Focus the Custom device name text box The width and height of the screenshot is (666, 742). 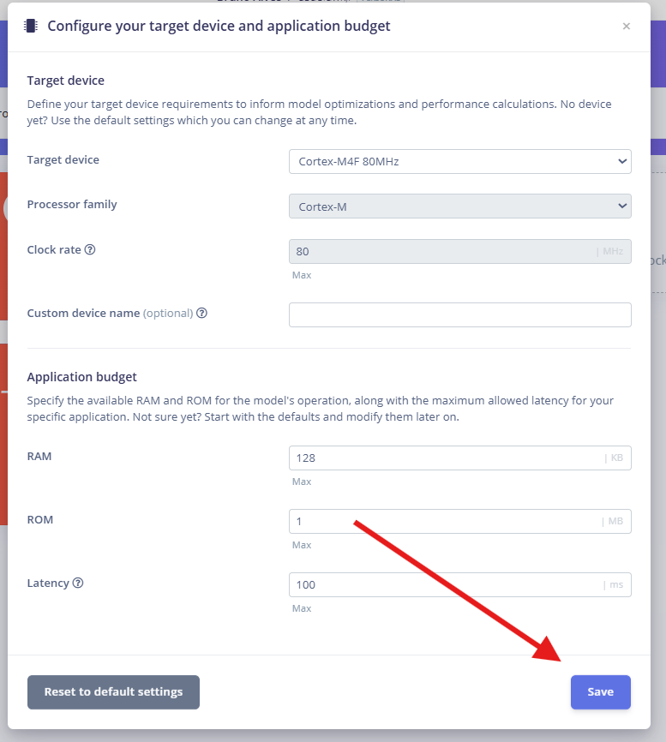tap(459, 314)
